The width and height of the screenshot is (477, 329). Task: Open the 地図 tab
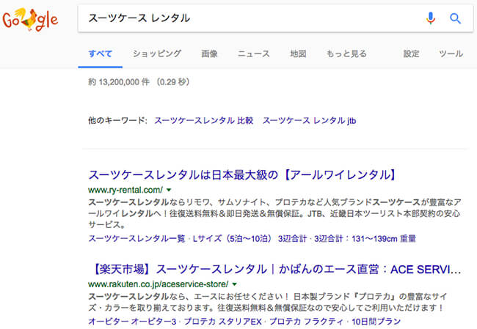click(298, 53)
